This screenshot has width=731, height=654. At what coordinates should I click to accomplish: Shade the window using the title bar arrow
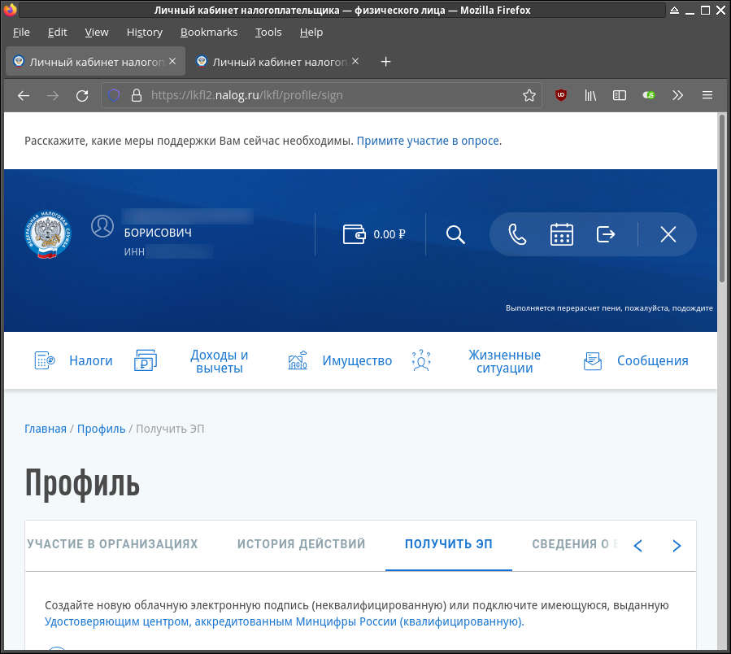tap(674, 11)
